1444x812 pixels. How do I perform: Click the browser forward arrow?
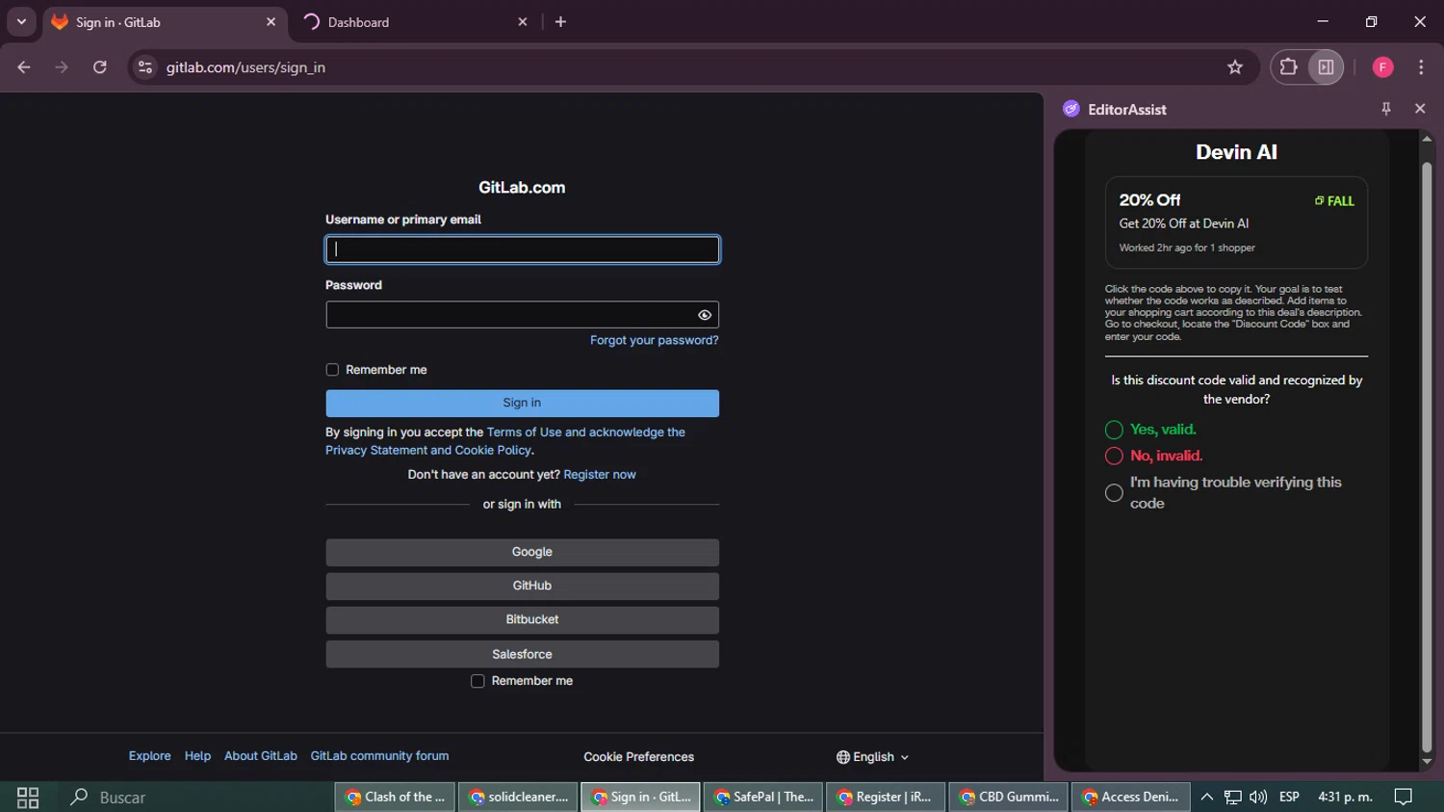(62, 67)
